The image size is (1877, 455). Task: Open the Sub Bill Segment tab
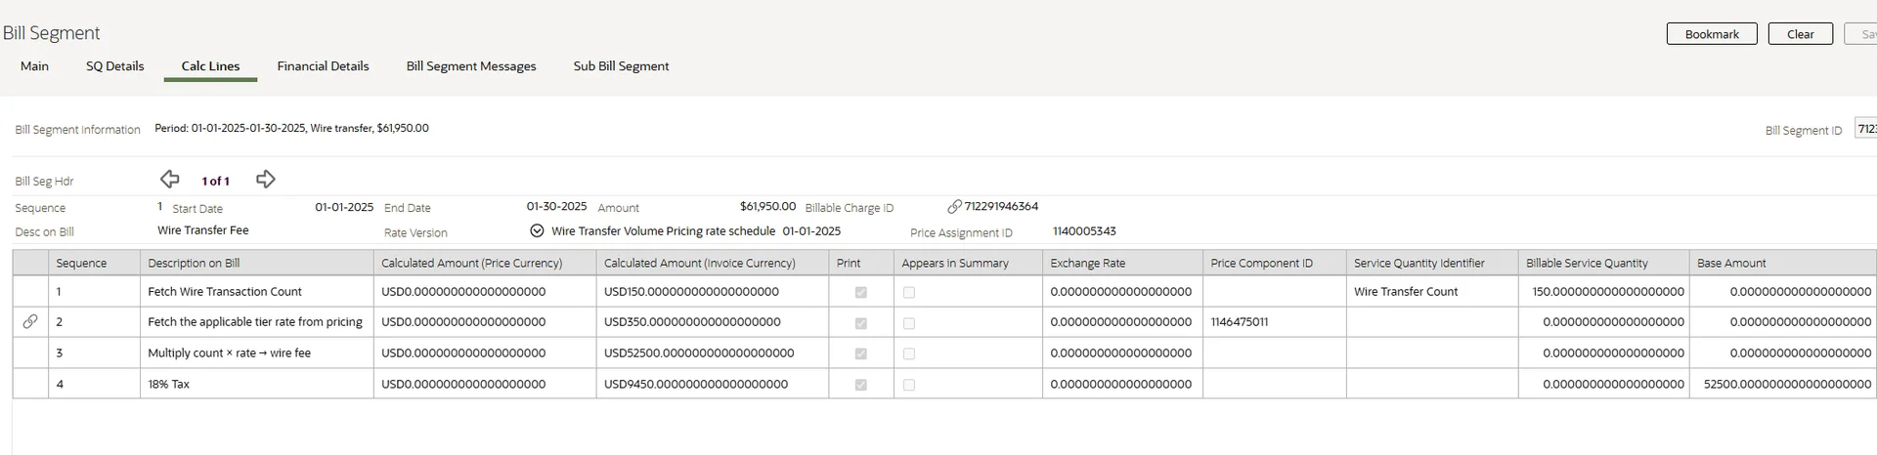coord(621,66)
